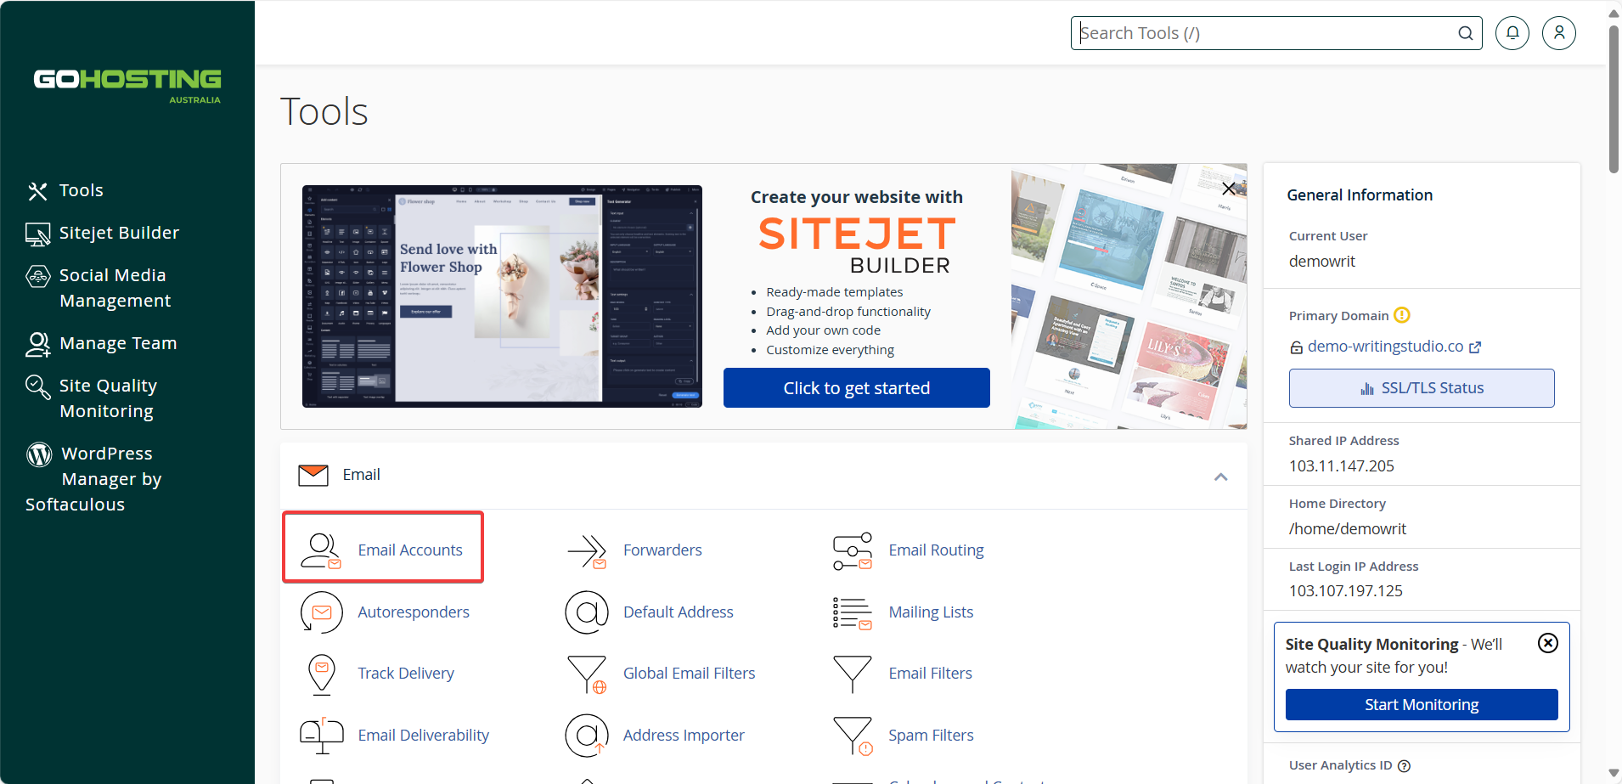
Task: Click the Mailing Lists icon
Action: pos(853,612)
